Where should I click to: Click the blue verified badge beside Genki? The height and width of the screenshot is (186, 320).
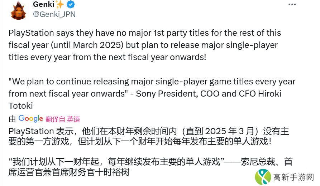pos(71,5)
